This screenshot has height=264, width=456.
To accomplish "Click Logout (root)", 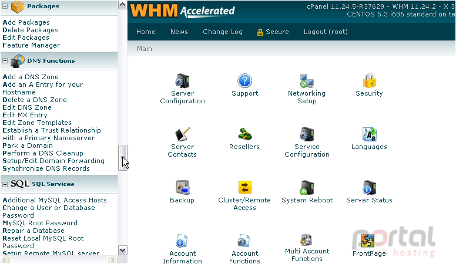I will pos(326,32).
